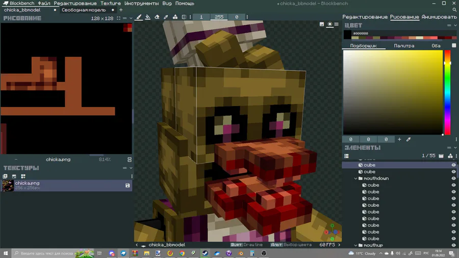This screenshot has height=258, width=459.
Task: Open the Файл menu
Action: 44,4
